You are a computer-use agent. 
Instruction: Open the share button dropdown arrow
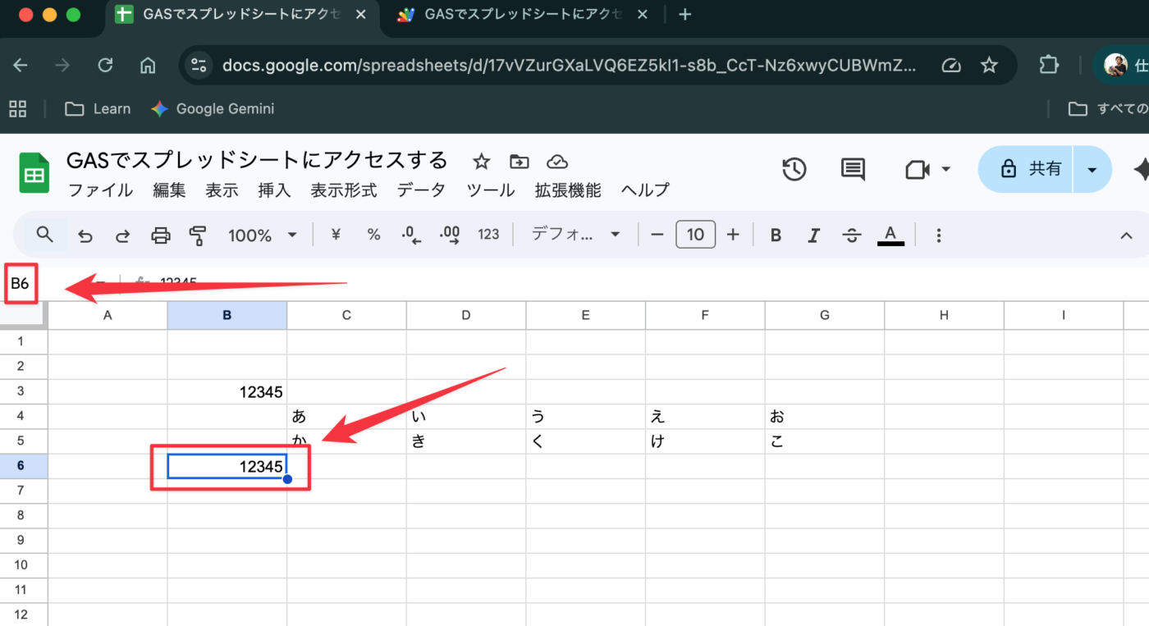[1092, 170]
